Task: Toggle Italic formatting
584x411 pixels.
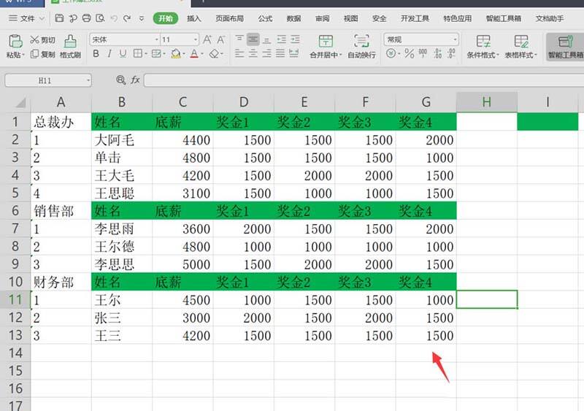Action: point(109,54)
